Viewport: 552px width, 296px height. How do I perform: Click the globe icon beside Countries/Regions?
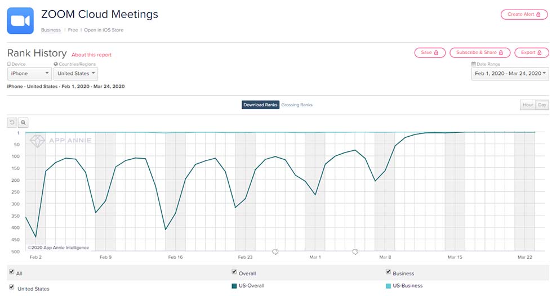click(x=56, y=64)
